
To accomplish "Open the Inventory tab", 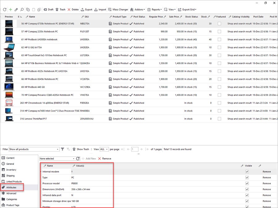I will point(11,170).
